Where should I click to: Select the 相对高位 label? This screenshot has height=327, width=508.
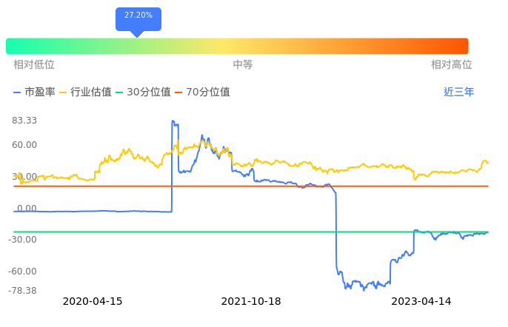pos(452,64)
